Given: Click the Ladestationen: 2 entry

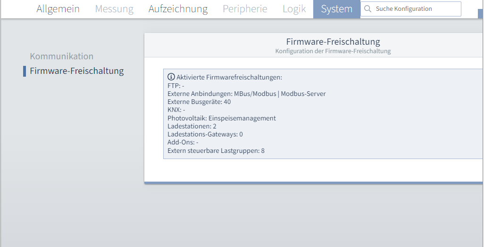Looking at the screenshot, I should [x=192, y=126].
